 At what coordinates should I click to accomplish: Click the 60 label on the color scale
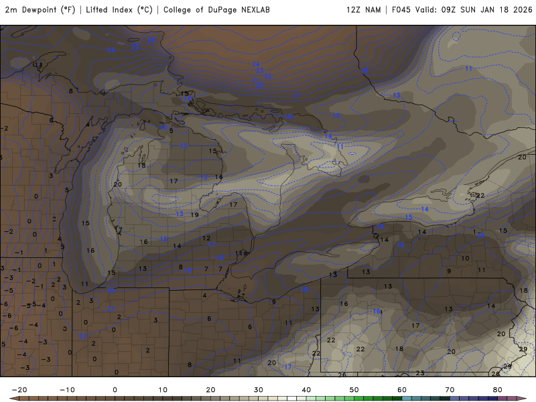(402, 390)
